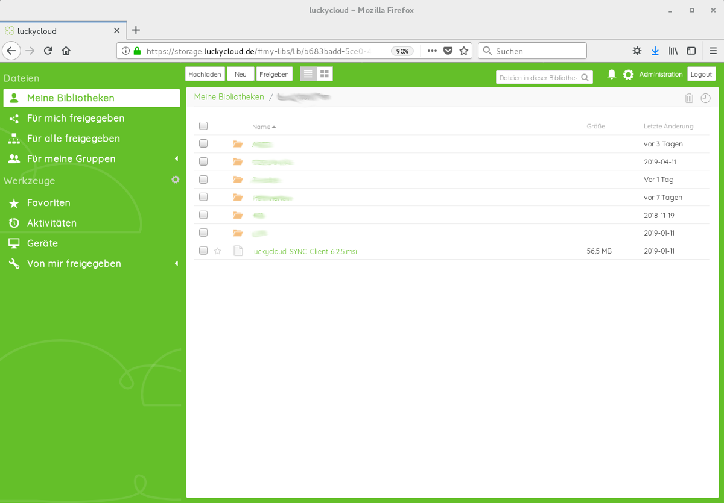Click the green padlock security icon
The width and height of the screenshot is (724, 503).
pyautogui.click(x=137, y=51)
